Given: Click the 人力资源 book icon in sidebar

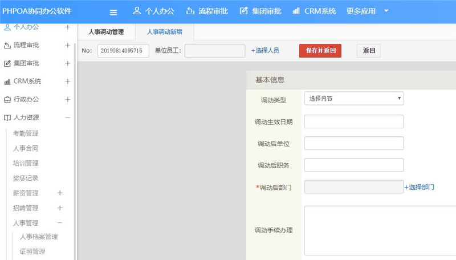Looking at the screenshot, I should tap(7, 118).
